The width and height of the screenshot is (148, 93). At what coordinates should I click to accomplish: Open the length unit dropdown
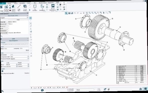[x=20, y=57]
